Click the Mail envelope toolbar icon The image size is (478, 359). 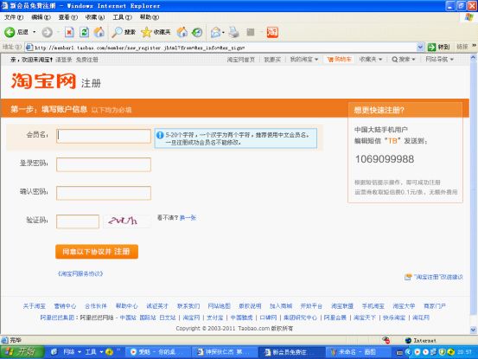click(216, 32)
